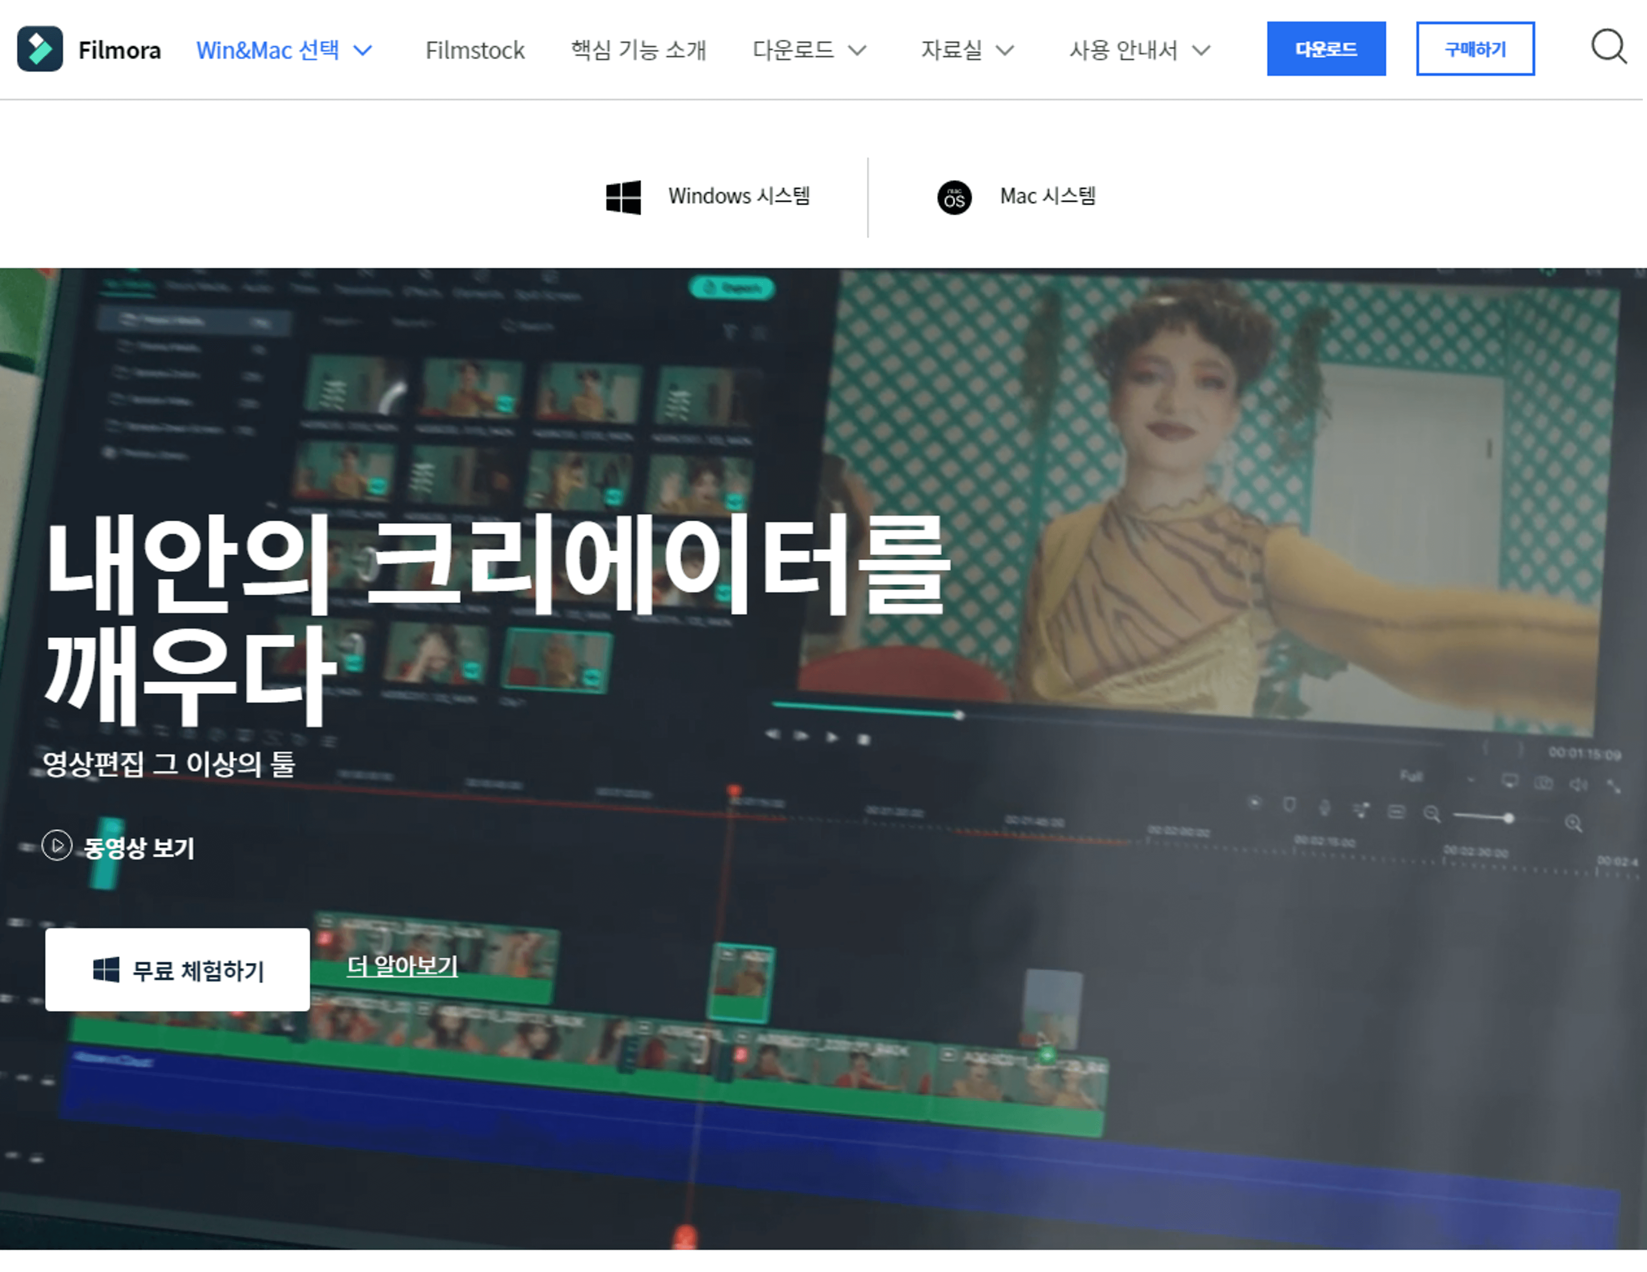This screenshot has height=1272, width=1647.
Task: Click the Windows logo icon
Action: (624, 198)
